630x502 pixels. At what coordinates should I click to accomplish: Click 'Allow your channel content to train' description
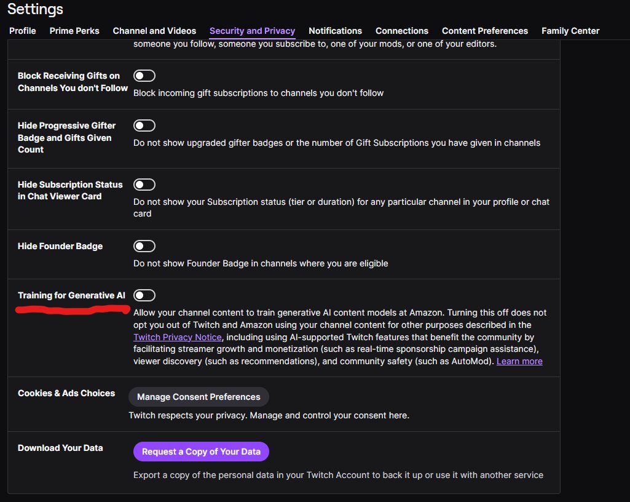pos(340,337)
